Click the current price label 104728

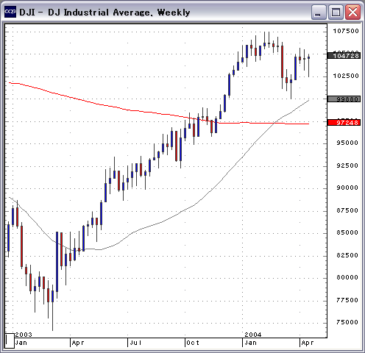(x=344, y=56)
